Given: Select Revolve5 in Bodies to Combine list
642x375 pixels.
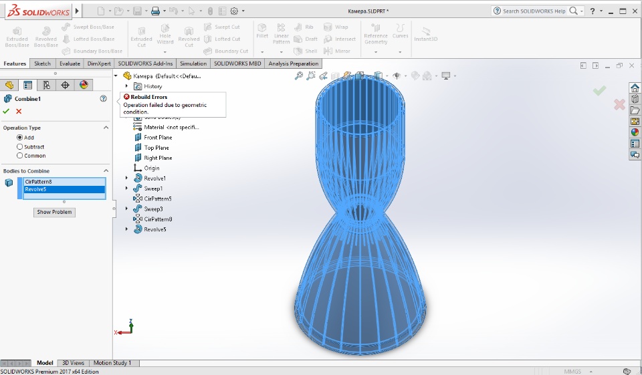Looking at the screenshot, I should pos(64,189).
